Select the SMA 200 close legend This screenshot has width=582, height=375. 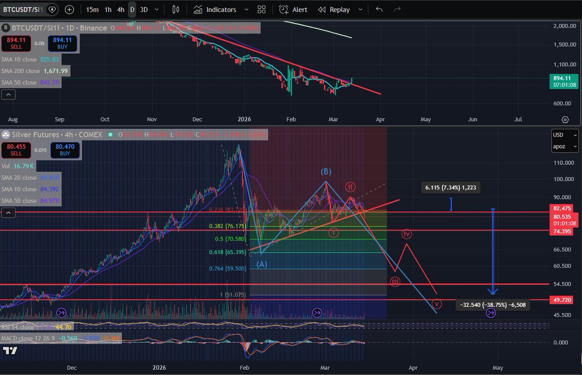[34, 71]
